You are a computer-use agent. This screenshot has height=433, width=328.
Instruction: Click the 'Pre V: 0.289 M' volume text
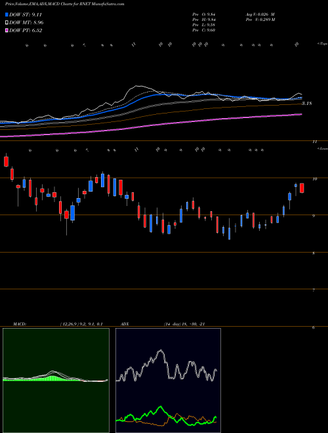tap(260, 20)
